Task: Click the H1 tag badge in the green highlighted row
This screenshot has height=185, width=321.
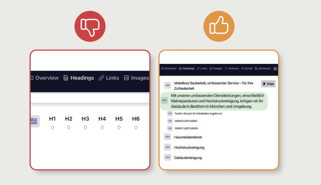Action: coord(164,100)
